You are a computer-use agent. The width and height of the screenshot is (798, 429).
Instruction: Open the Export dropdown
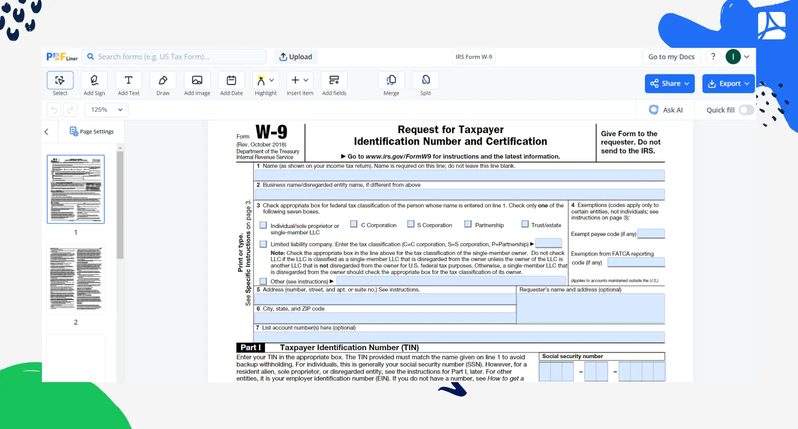[x=728, y=83]
